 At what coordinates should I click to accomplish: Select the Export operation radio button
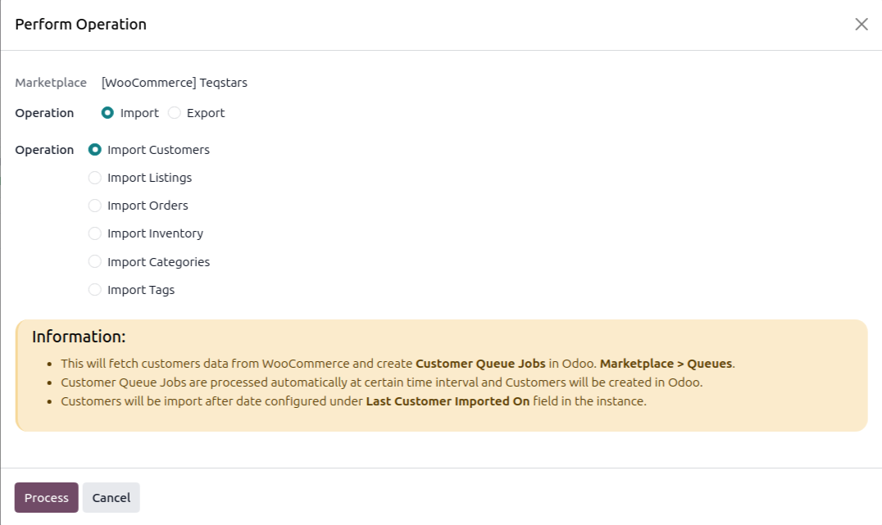175,113
